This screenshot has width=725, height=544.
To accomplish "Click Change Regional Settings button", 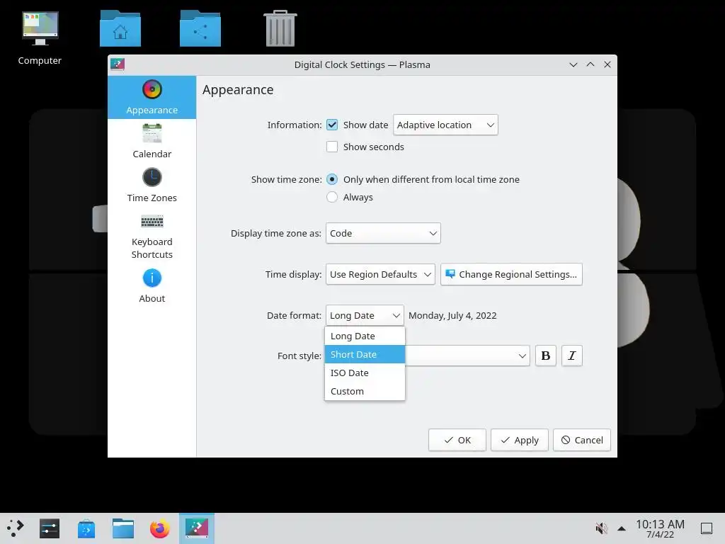I will tap(511, 274).
